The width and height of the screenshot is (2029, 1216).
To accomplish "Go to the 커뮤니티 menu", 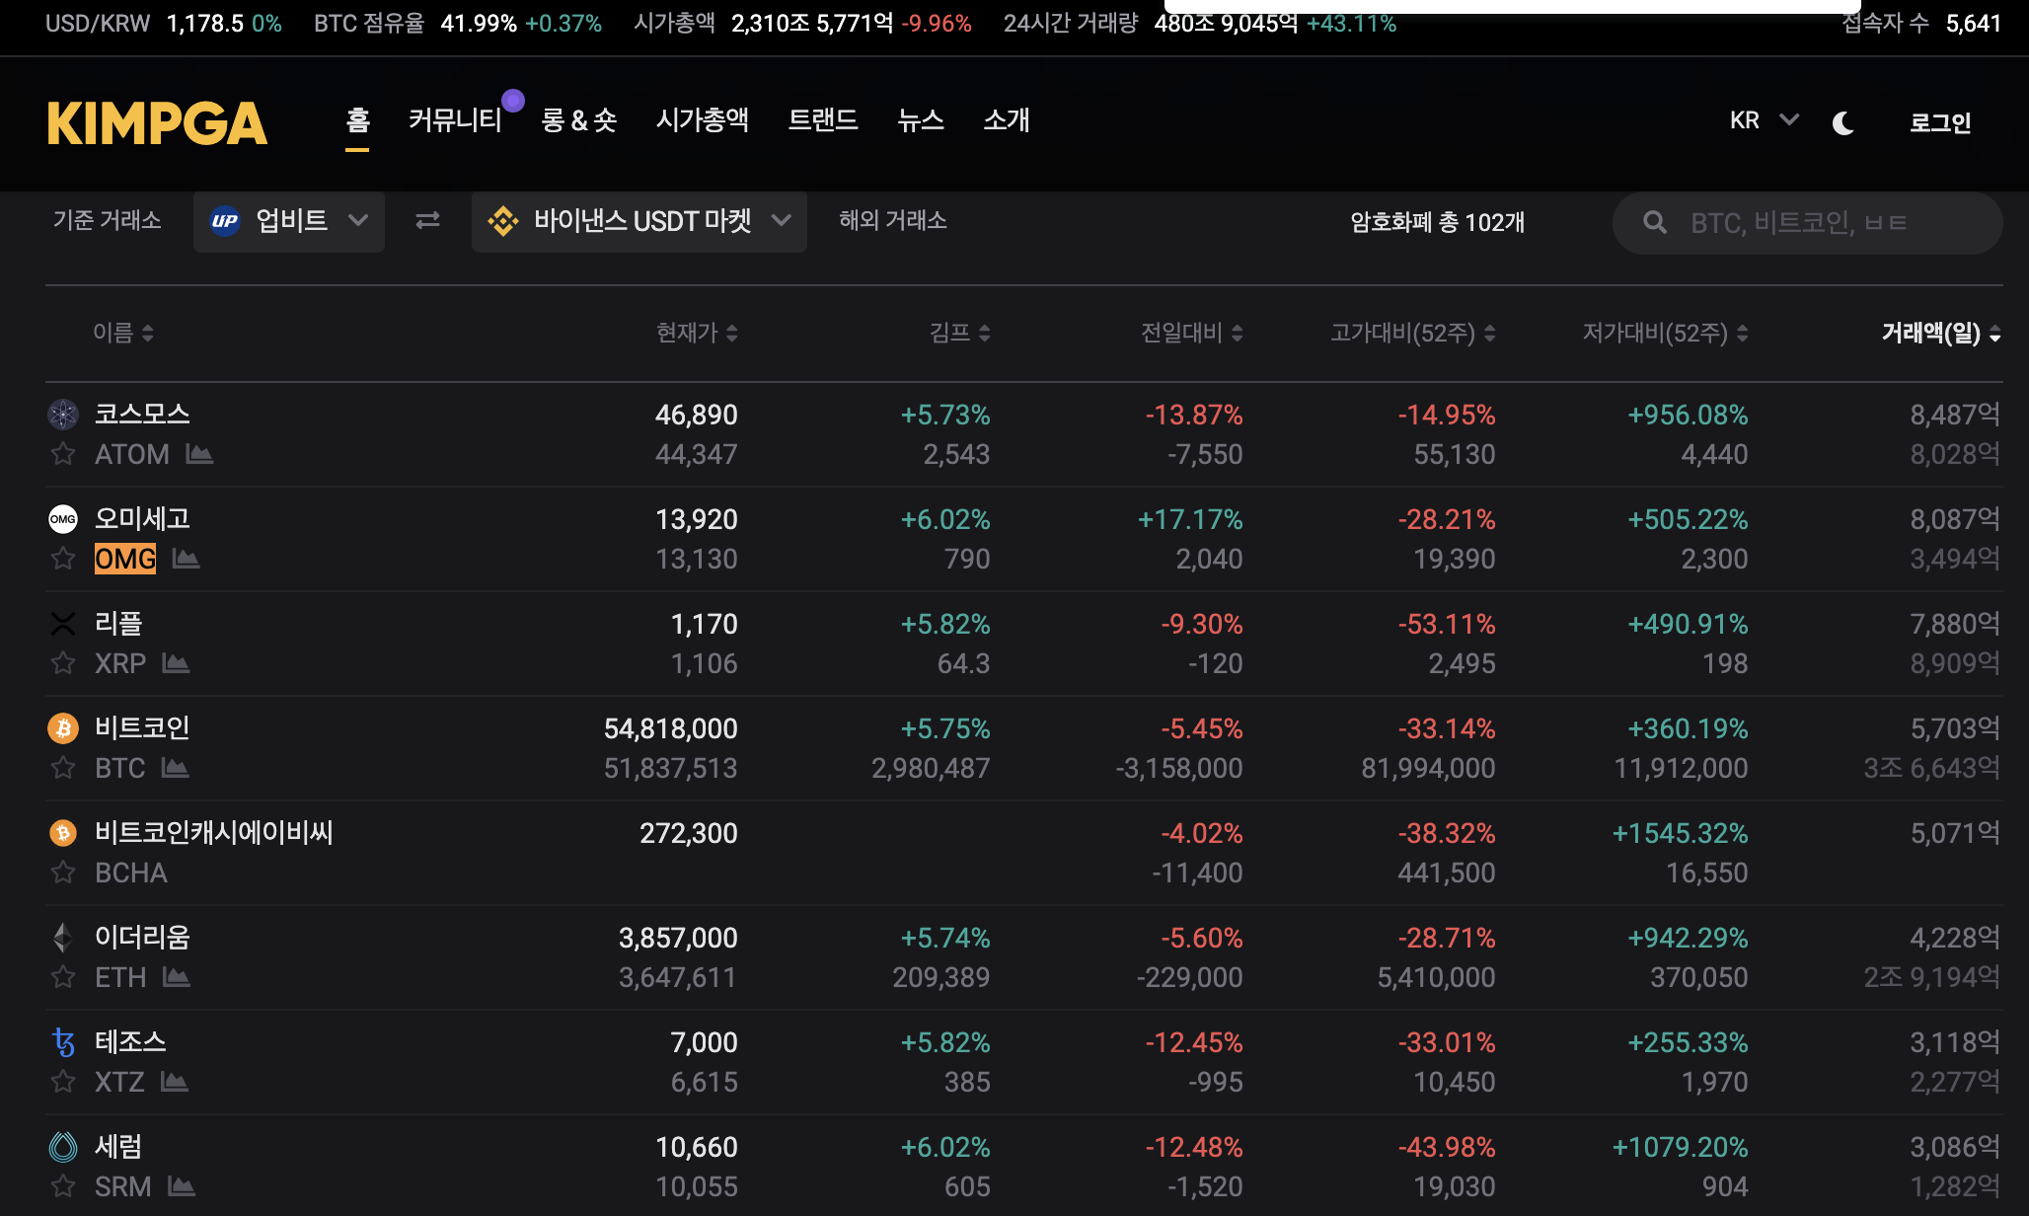I will tap(455, 120).
